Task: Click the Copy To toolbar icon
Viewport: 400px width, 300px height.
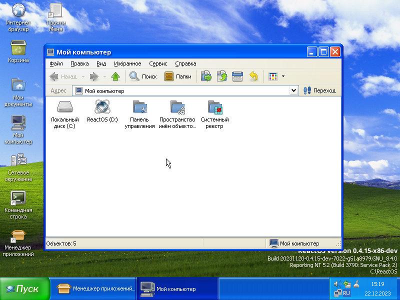Action: coord(222,76)
